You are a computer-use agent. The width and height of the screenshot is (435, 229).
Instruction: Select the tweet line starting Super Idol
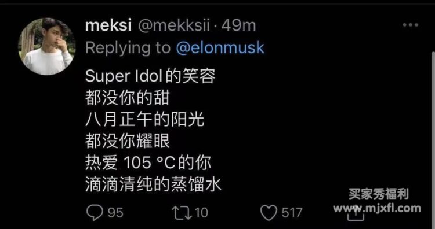point(150,76)
